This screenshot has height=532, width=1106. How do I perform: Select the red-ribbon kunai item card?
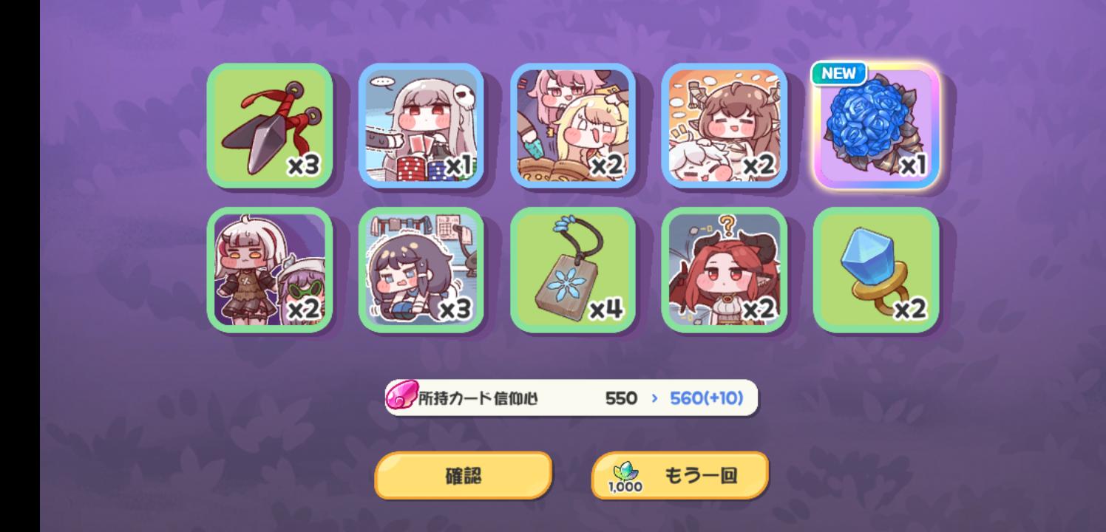(270, 126)
